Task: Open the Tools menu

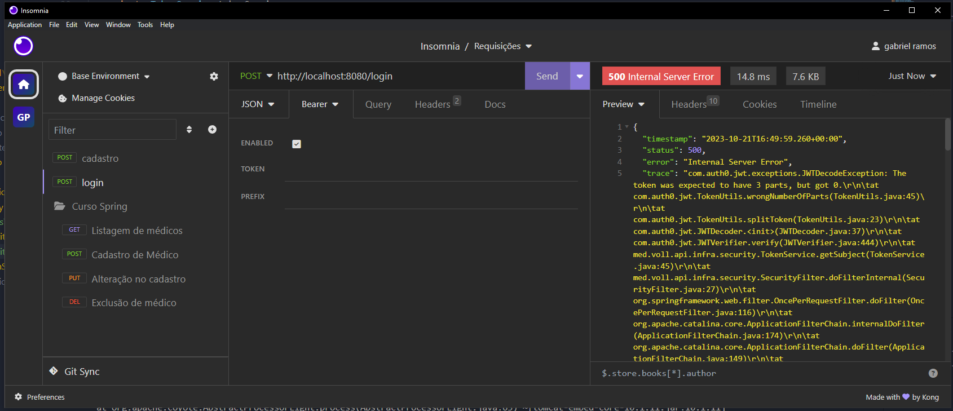Action: (145, 25)
